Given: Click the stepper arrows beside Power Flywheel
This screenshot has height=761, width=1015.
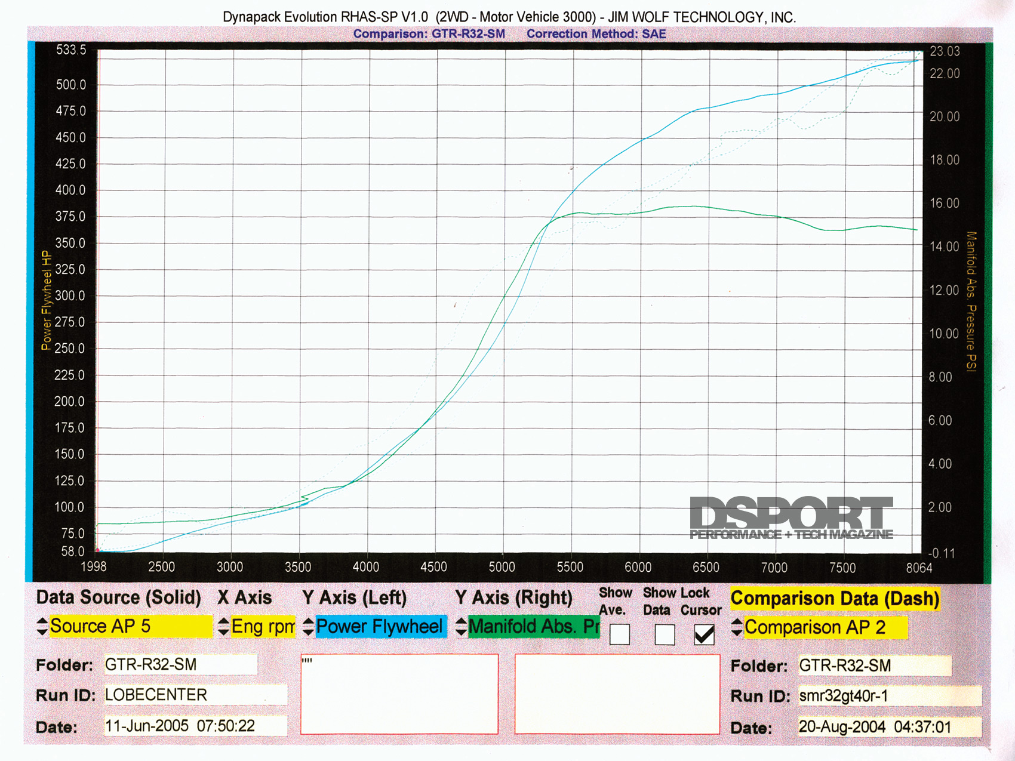Looking at the screenshot, I should point(308,626).
